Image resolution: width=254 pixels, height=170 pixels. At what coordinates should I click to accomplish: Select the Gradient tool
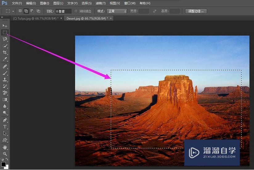(x=5, y=99)
